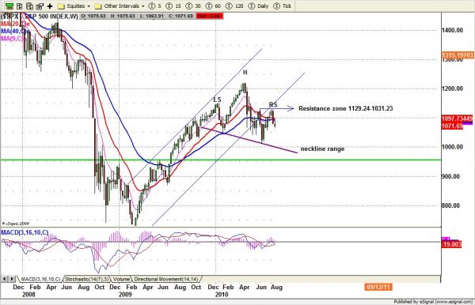This screenshot has width=475, height=305.
Task: Click the Published by eSignal link
Action: point(433,302)
